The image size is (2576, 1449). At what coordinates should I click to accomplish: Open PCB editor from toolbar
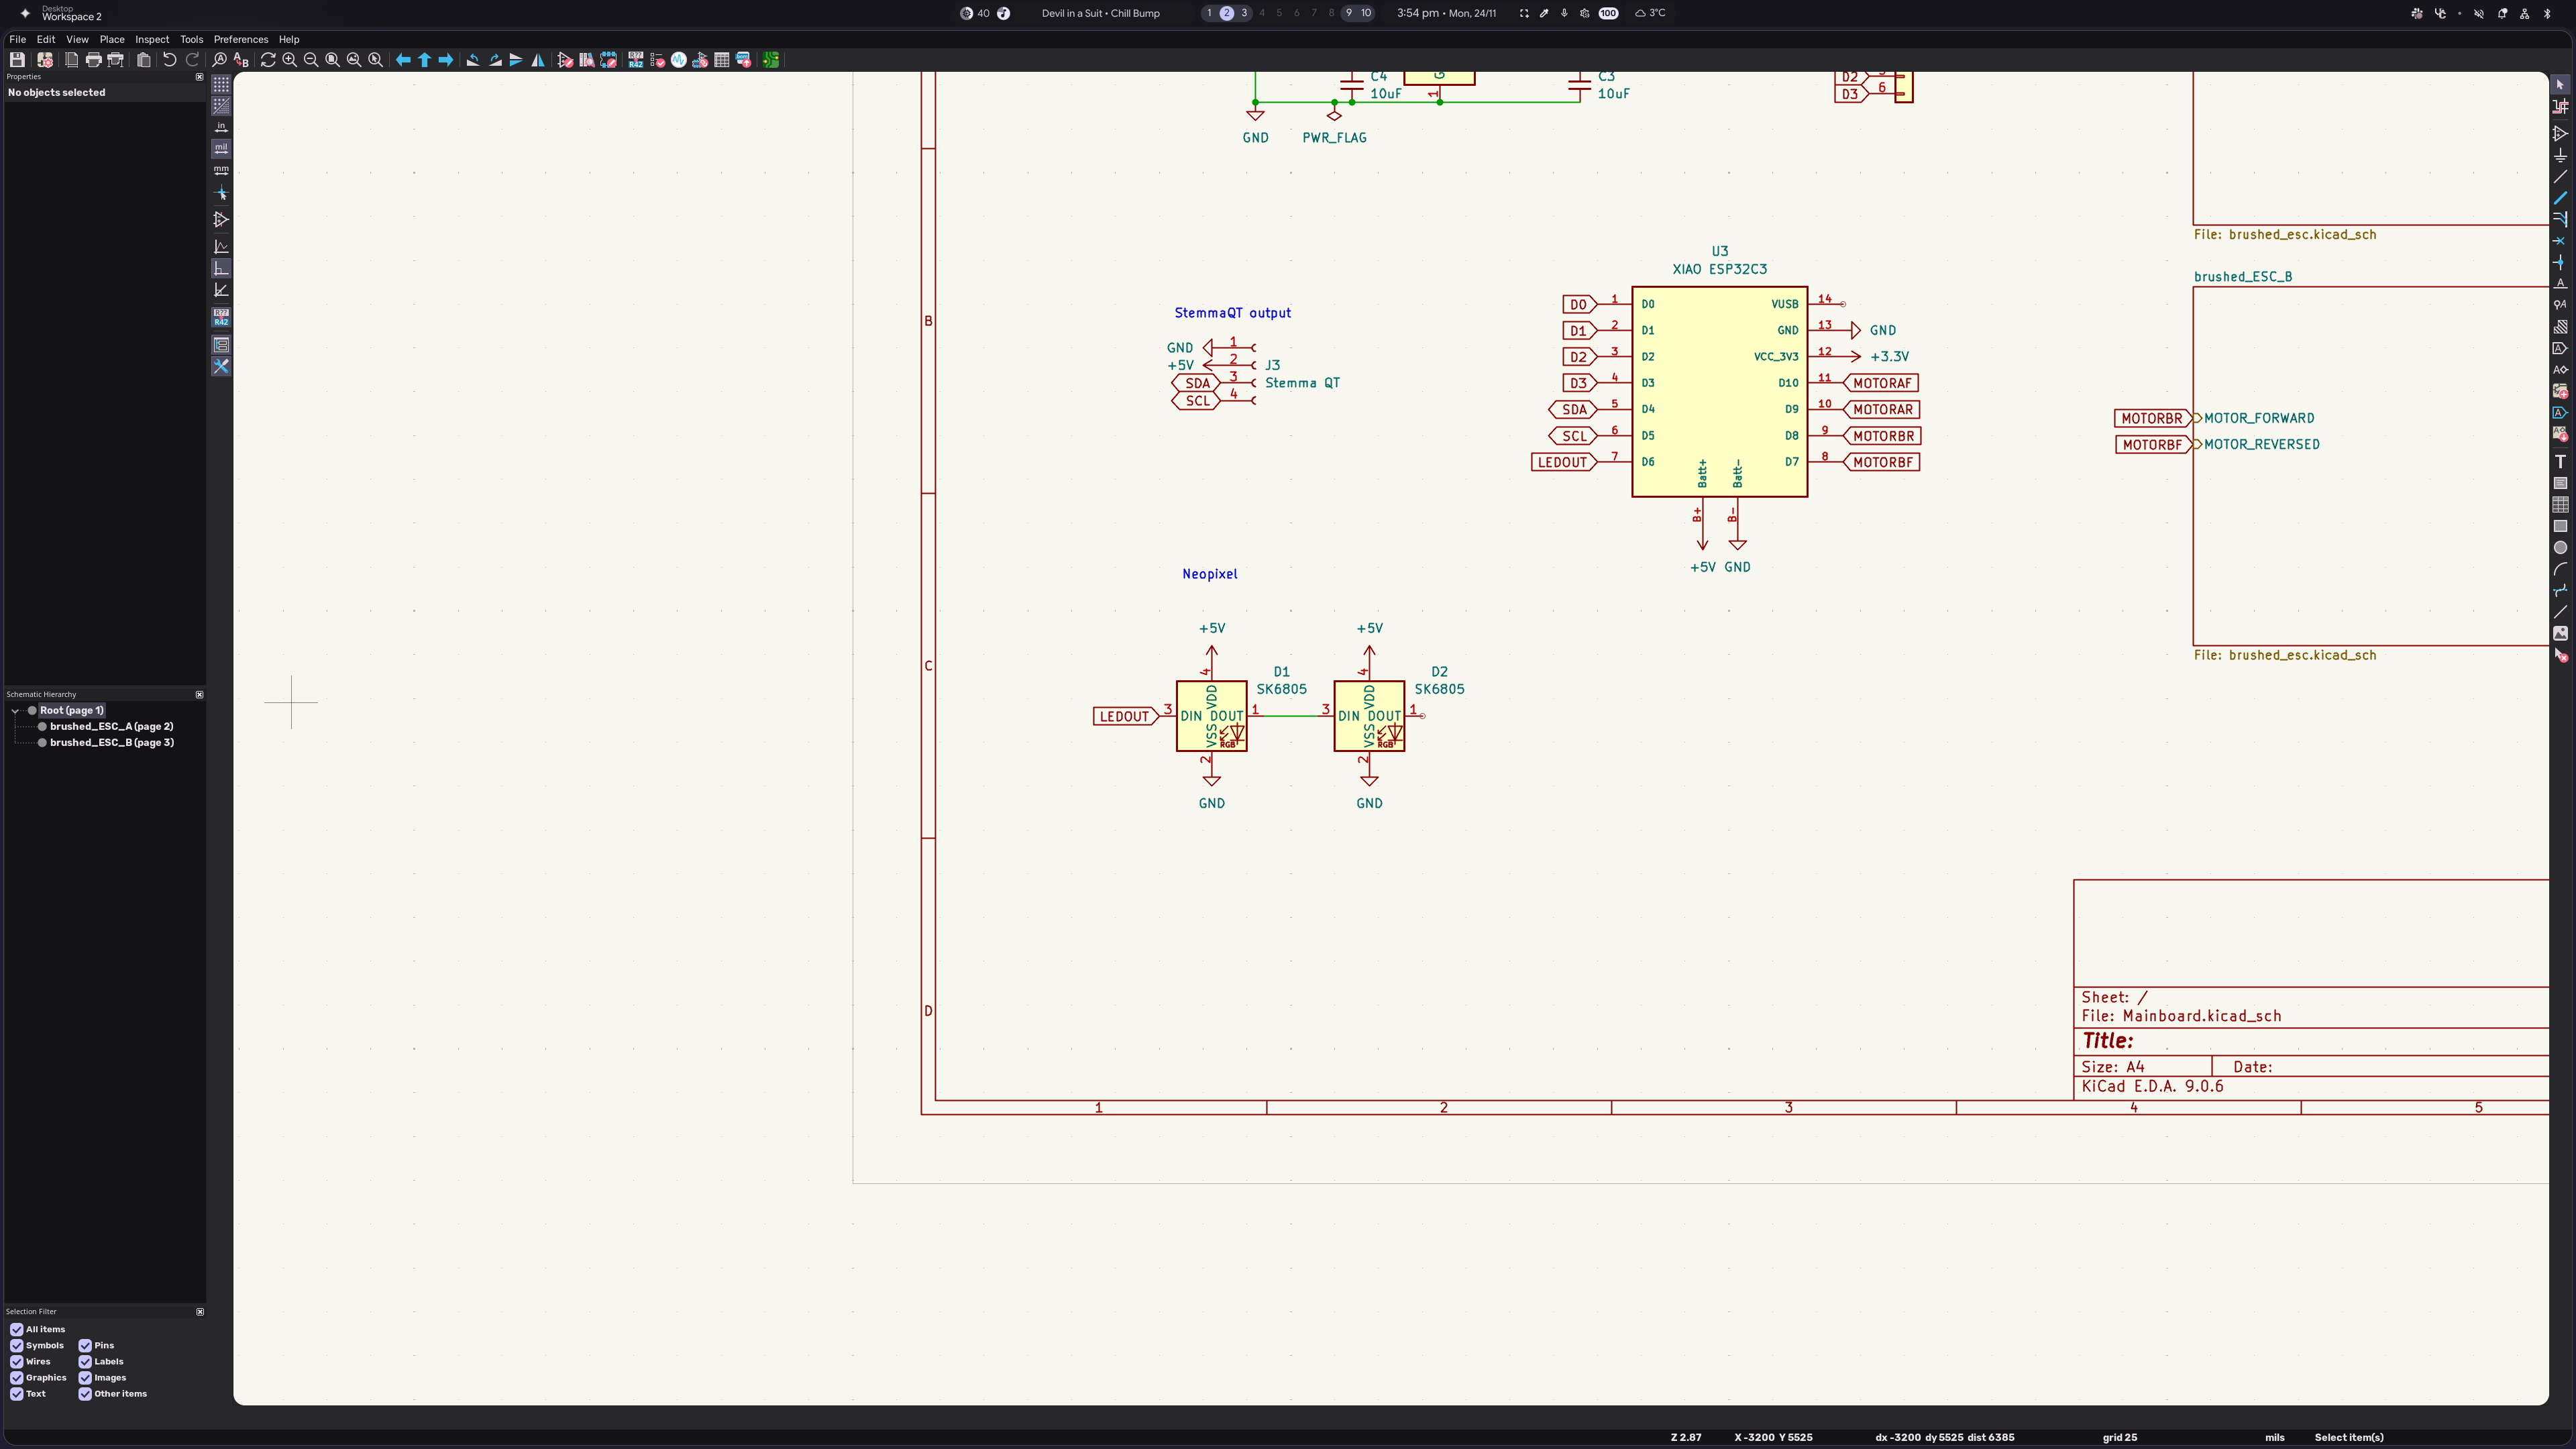point(771,60)
